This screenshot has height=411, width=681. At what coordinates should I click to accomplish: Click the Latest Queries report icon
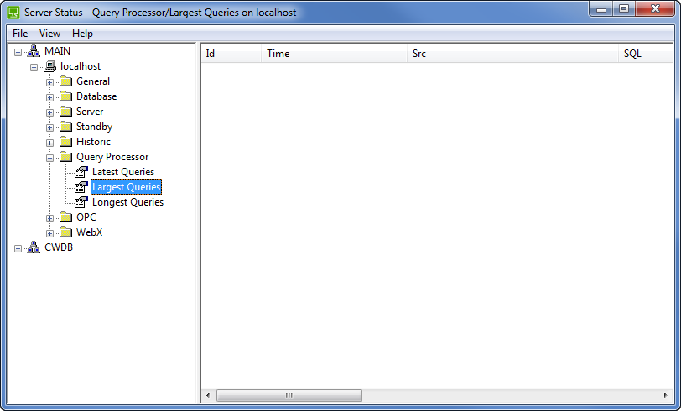tap(81, 172)
